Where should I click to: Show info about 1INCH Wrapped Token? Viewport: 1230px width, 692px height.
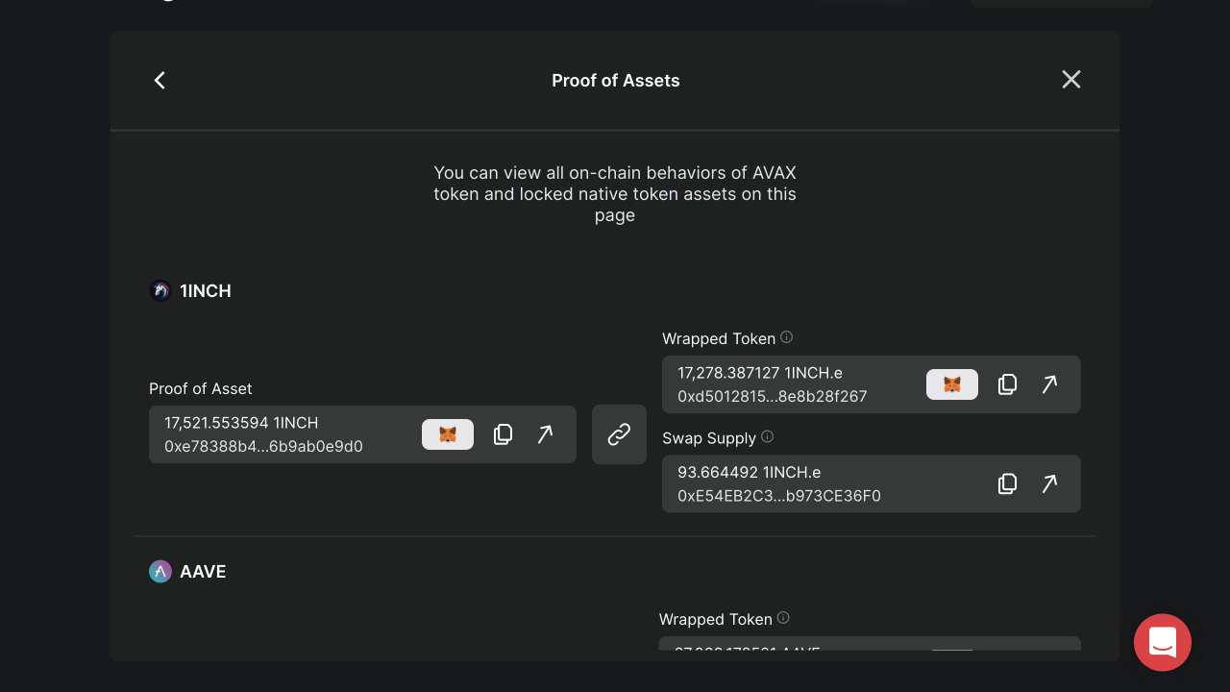pyautogui.click(x=787, y=337)
